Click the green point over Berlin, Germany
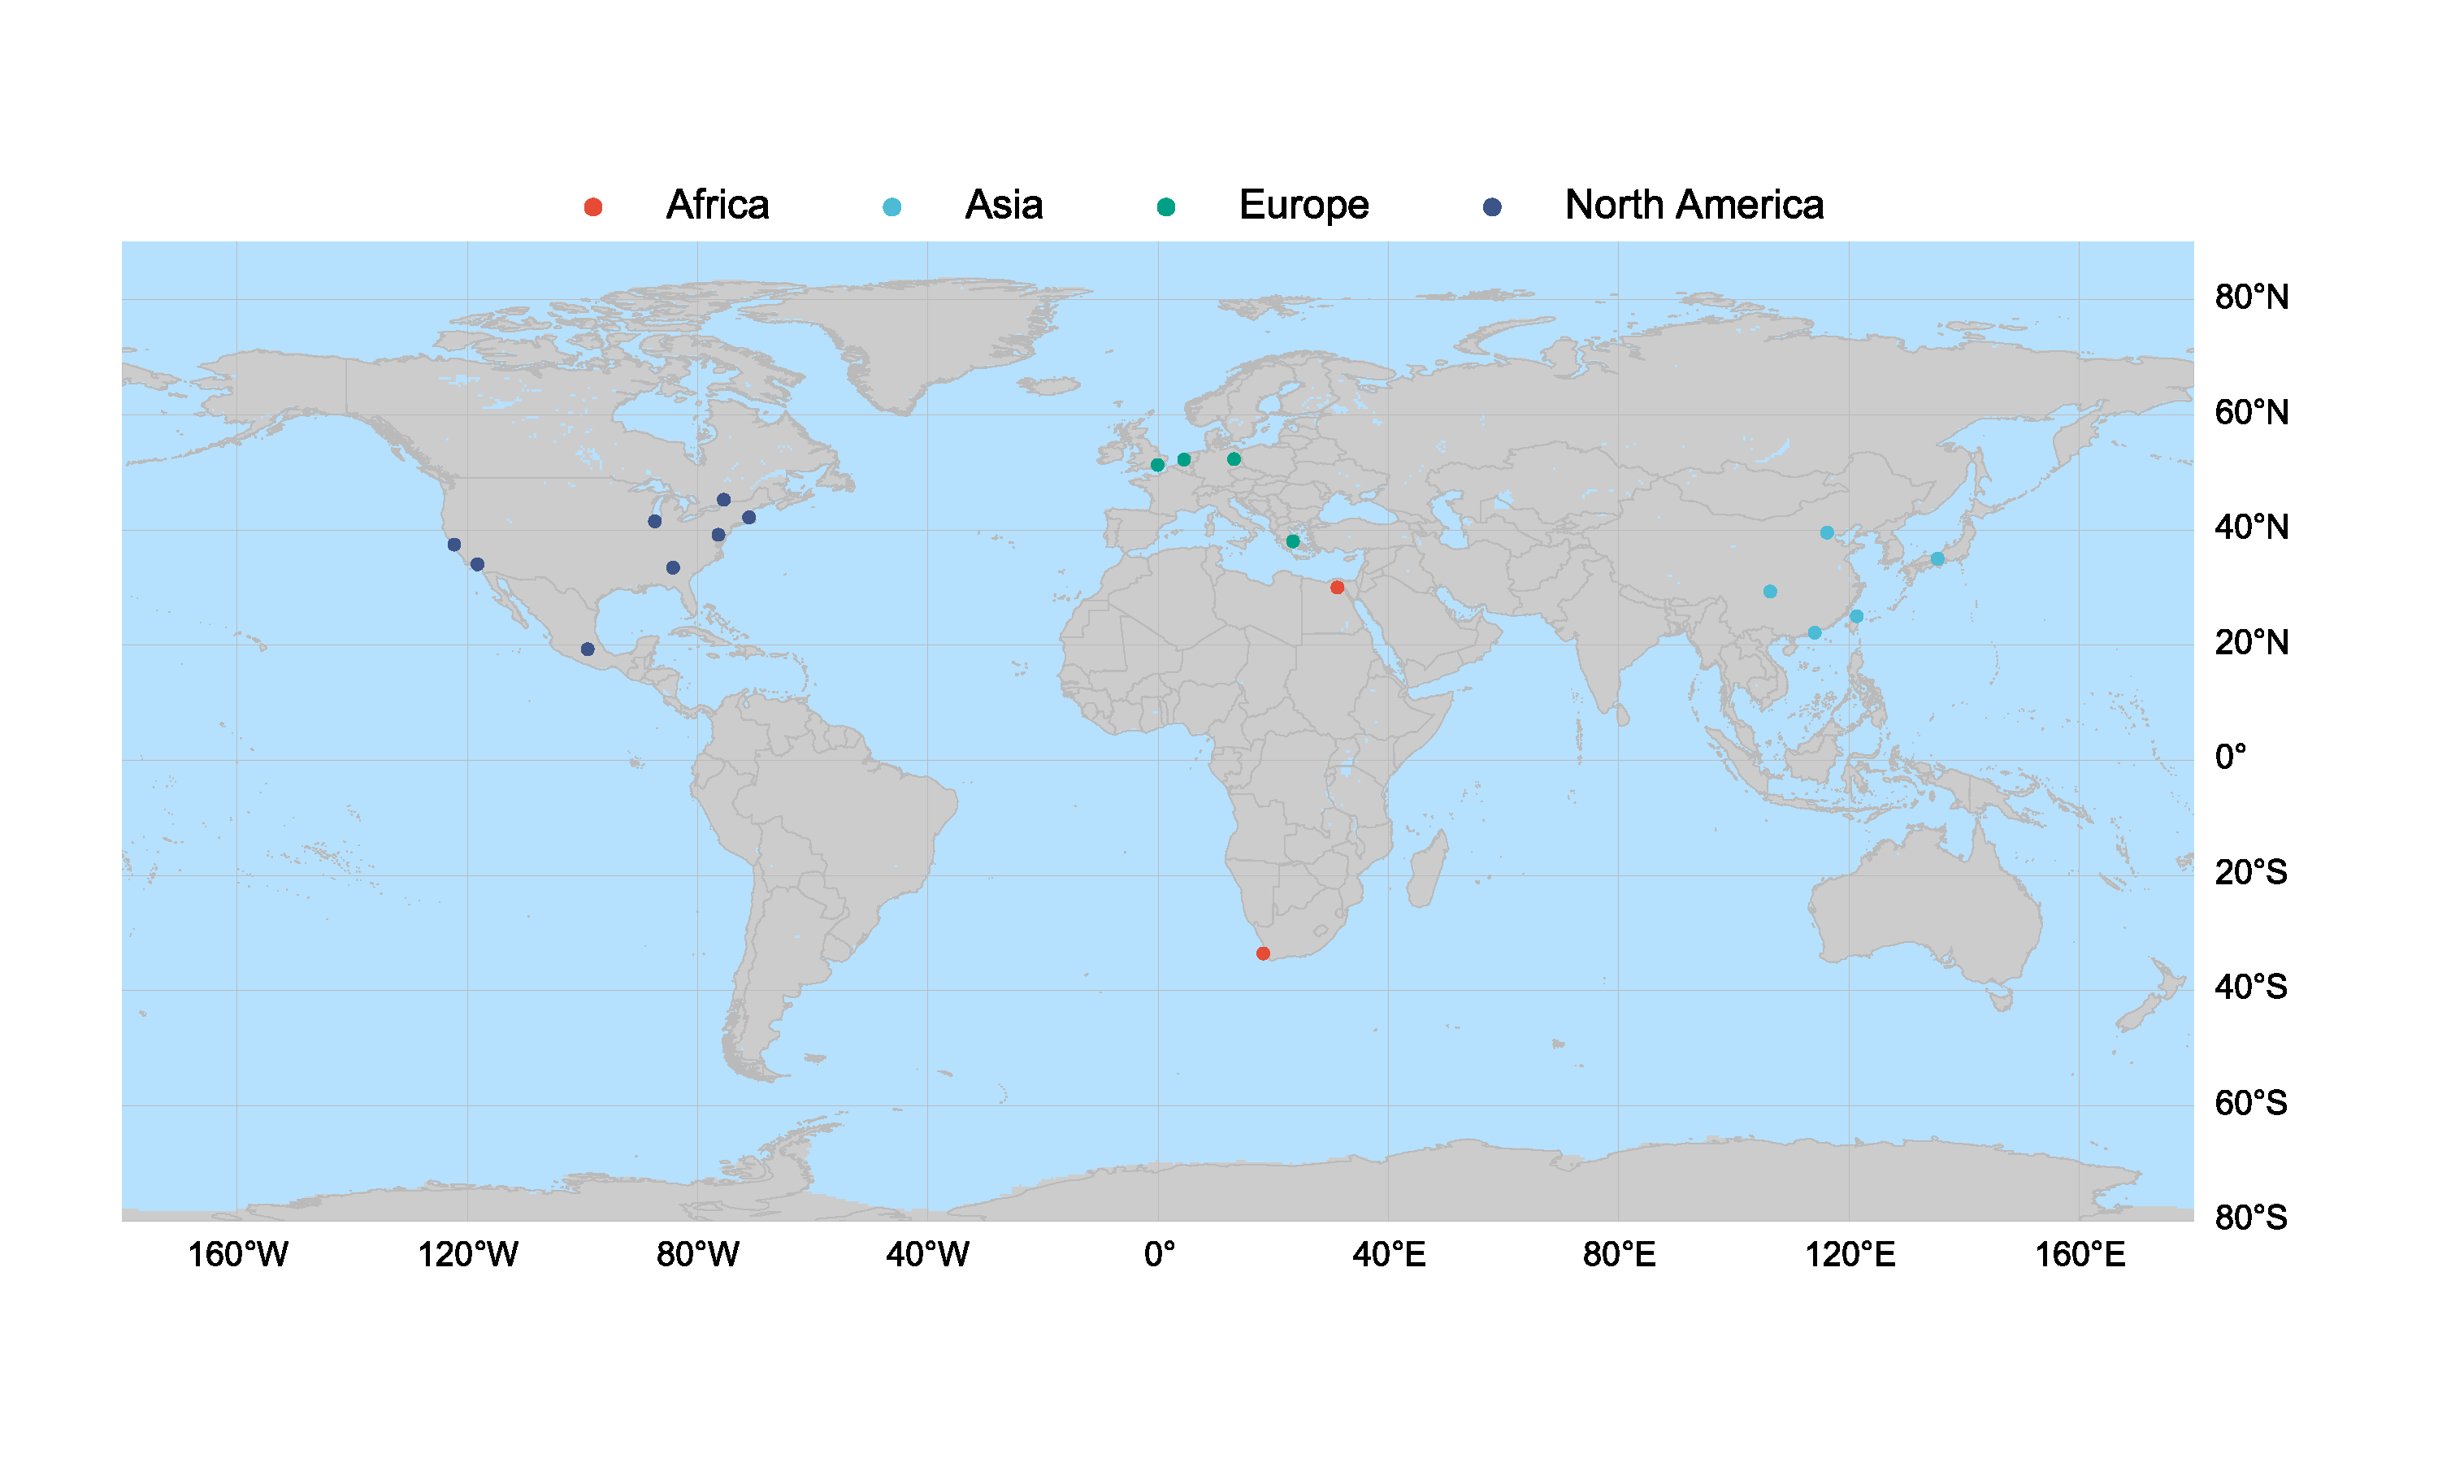The height and width of the screenshot is (1463, 2438). point(1234,458)
